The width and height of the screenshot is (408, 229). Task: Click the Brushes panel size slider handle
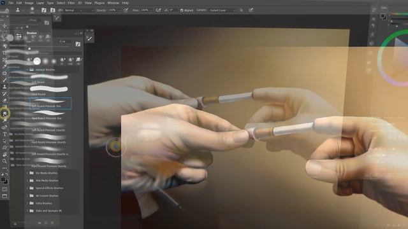click(x=29, y=48)
